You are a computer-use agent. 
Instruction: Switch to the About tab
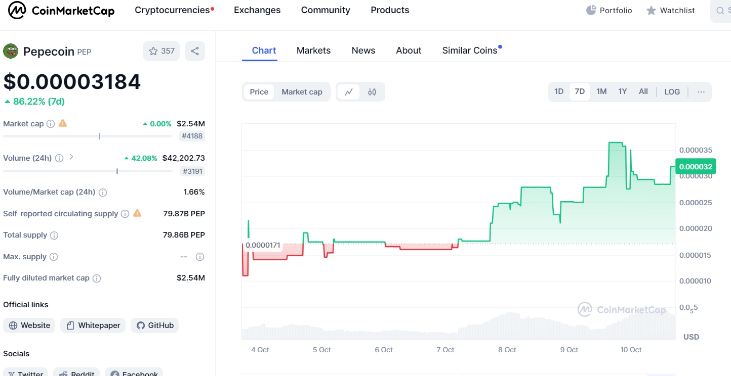(x=409, y=51)
